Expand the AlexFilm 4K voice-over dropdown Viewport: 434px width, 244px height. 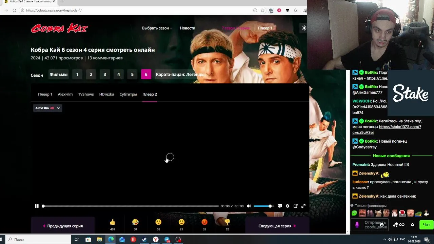point(47,108)
